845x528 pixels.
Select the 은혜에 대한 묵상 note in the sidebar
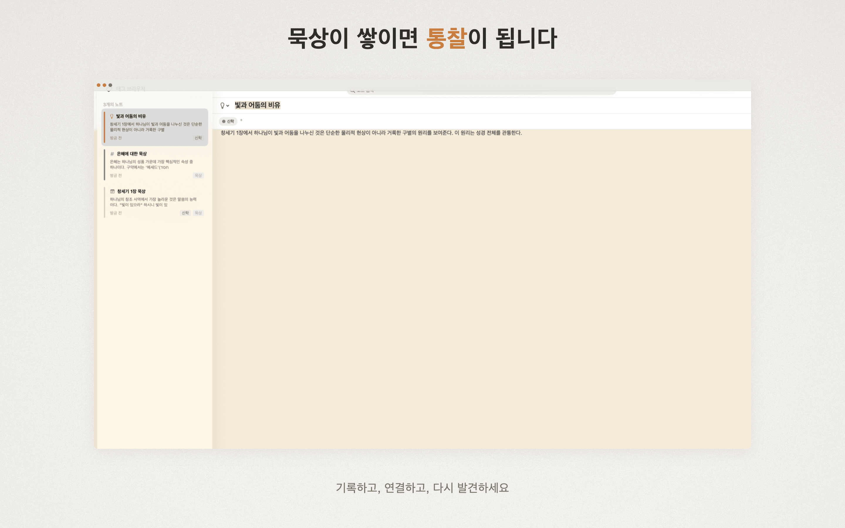click(154, 164)
